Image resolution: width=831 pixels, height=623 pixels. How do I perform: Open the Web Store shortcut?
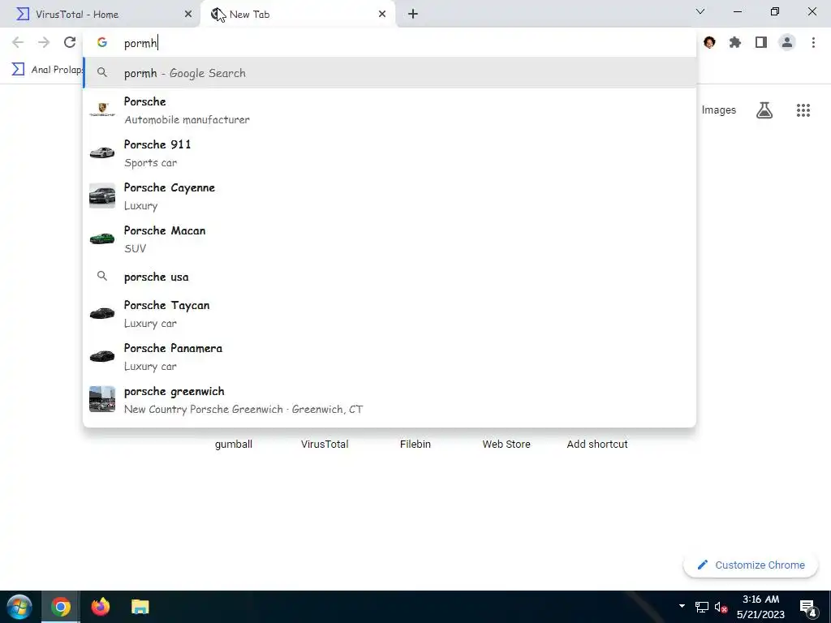(506, 444)
